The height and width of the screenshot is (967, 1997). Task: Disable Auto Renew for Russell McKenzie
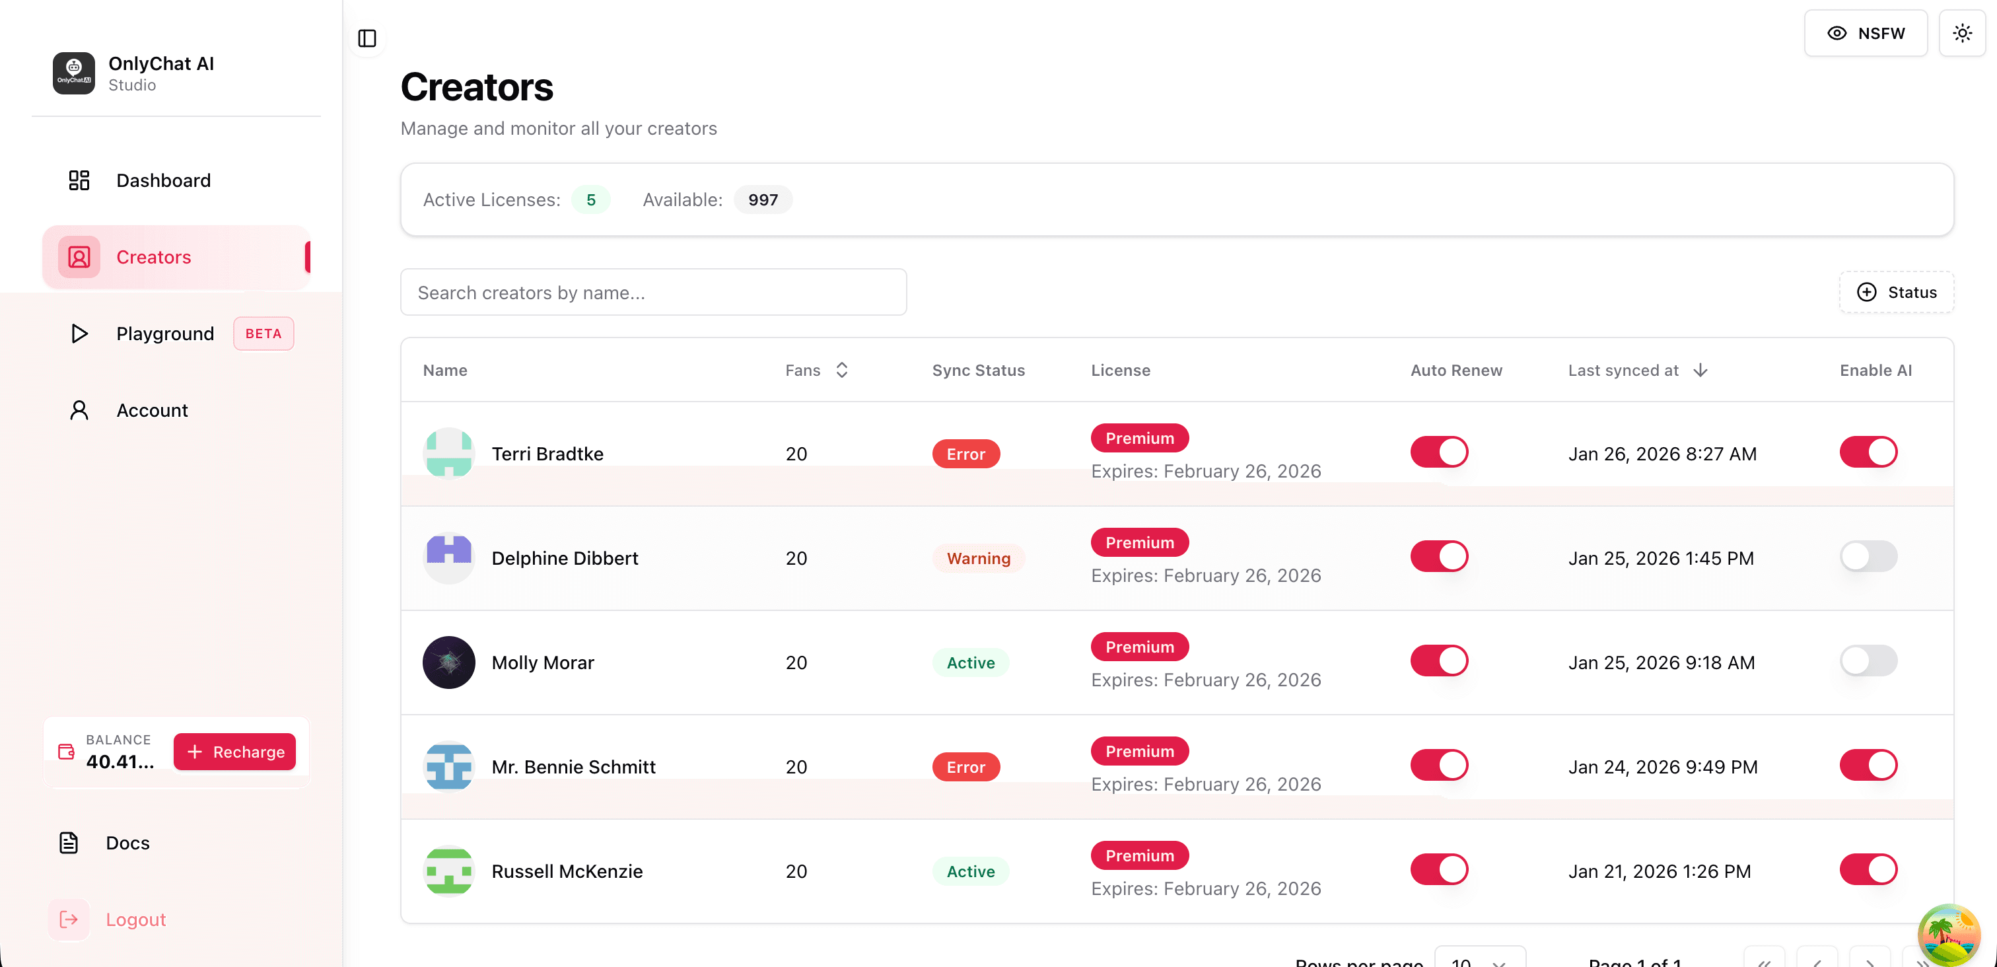tap(1440, 869)
